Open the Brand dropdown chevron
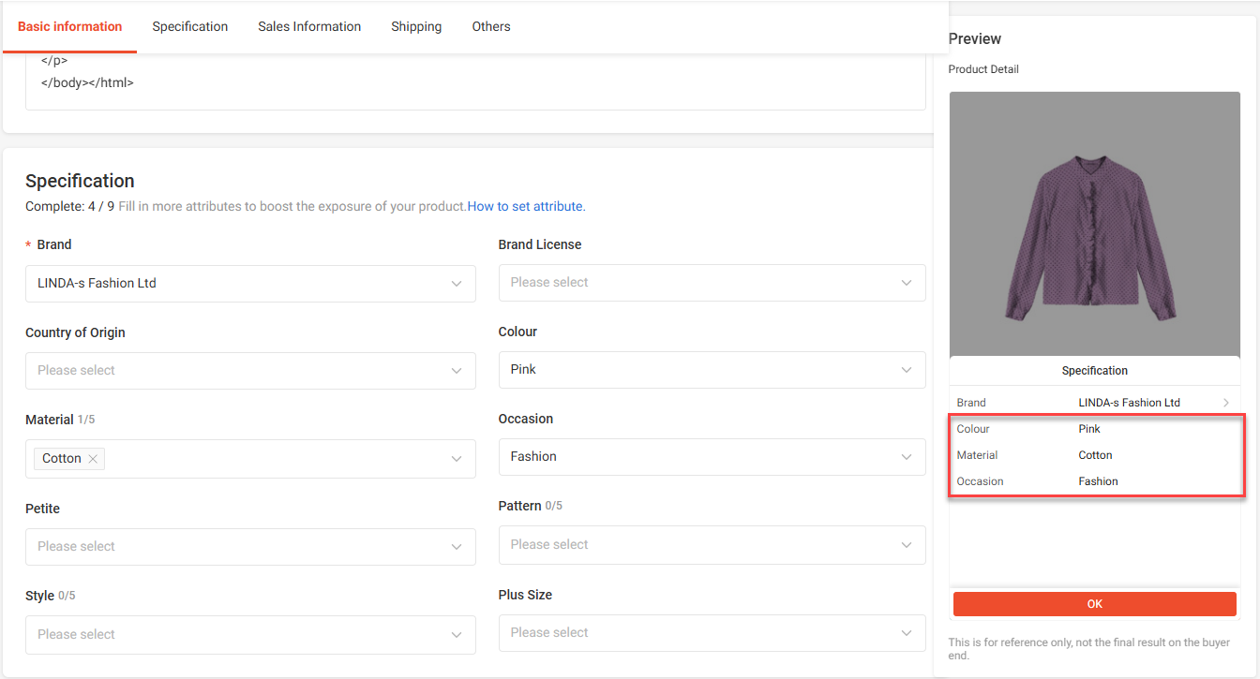The image size is (1260, 679). coord(457,284)
